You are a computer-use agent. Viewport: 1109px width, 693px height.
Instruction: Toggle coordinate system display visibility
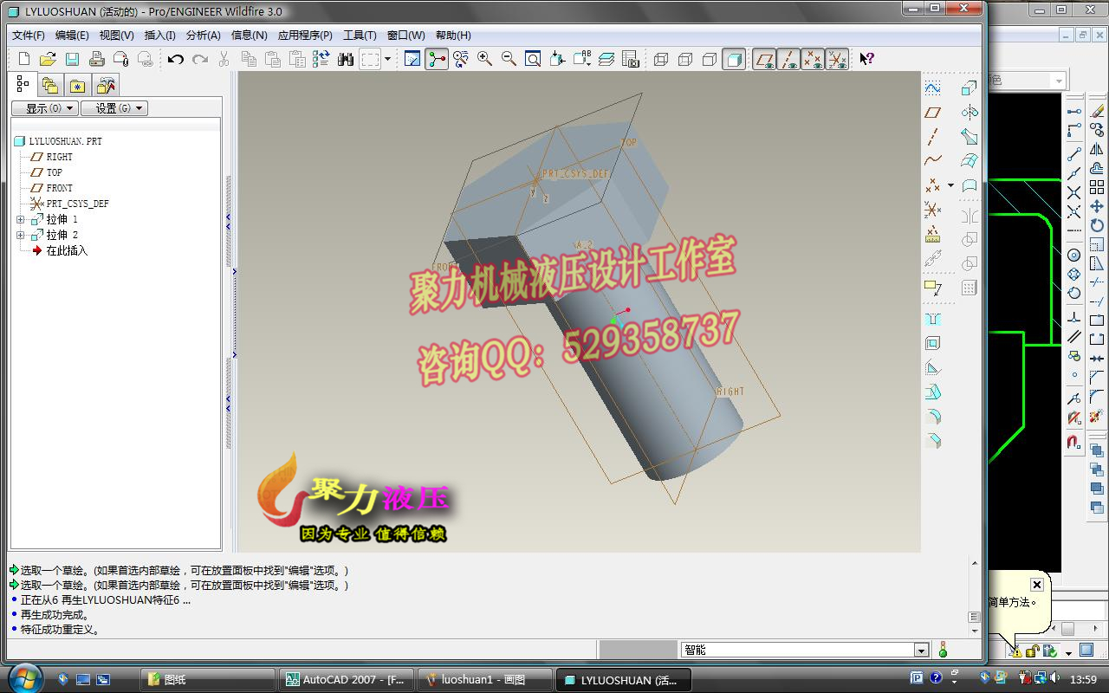836,59
